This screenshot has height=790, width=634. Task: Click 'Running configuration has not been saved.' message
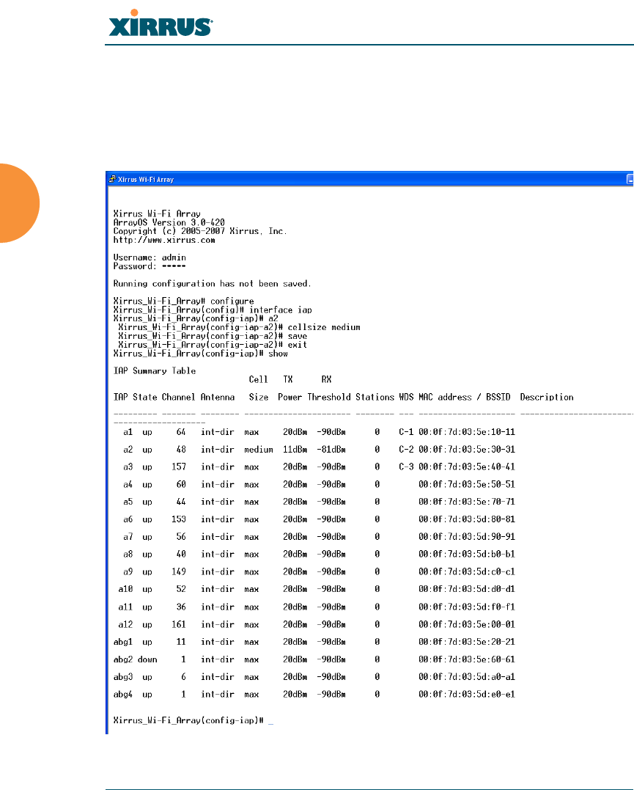(x=212, y=284)
